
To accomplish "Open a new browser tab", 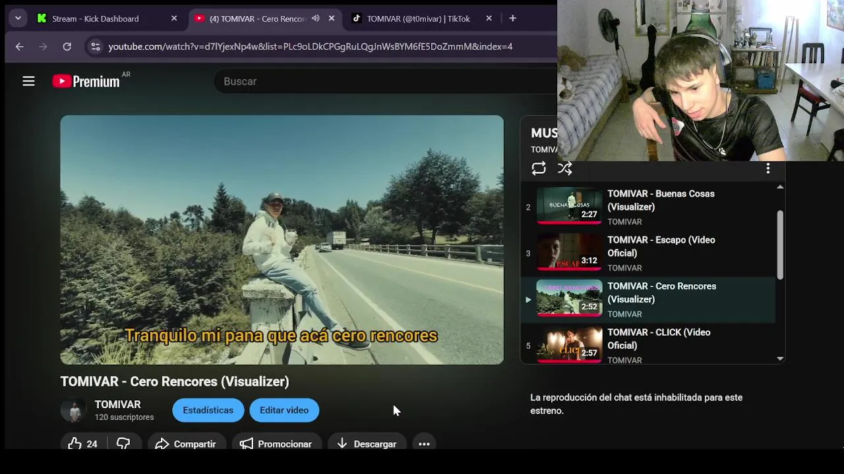I will pos(512,18).
